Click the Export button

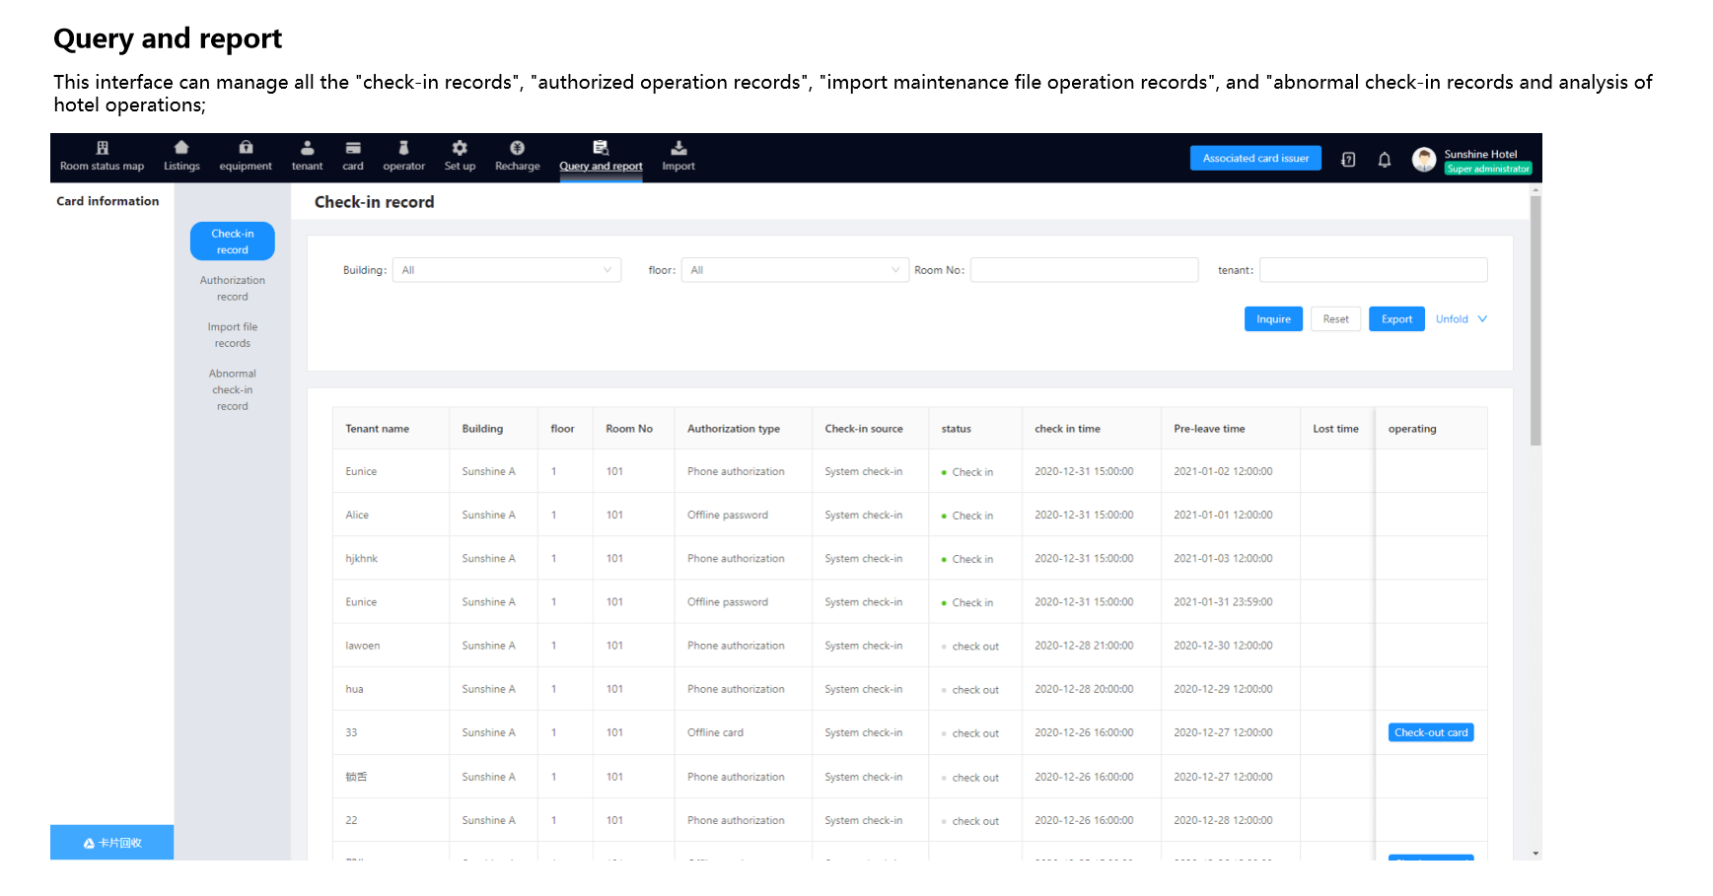[x=1396, y=319]
